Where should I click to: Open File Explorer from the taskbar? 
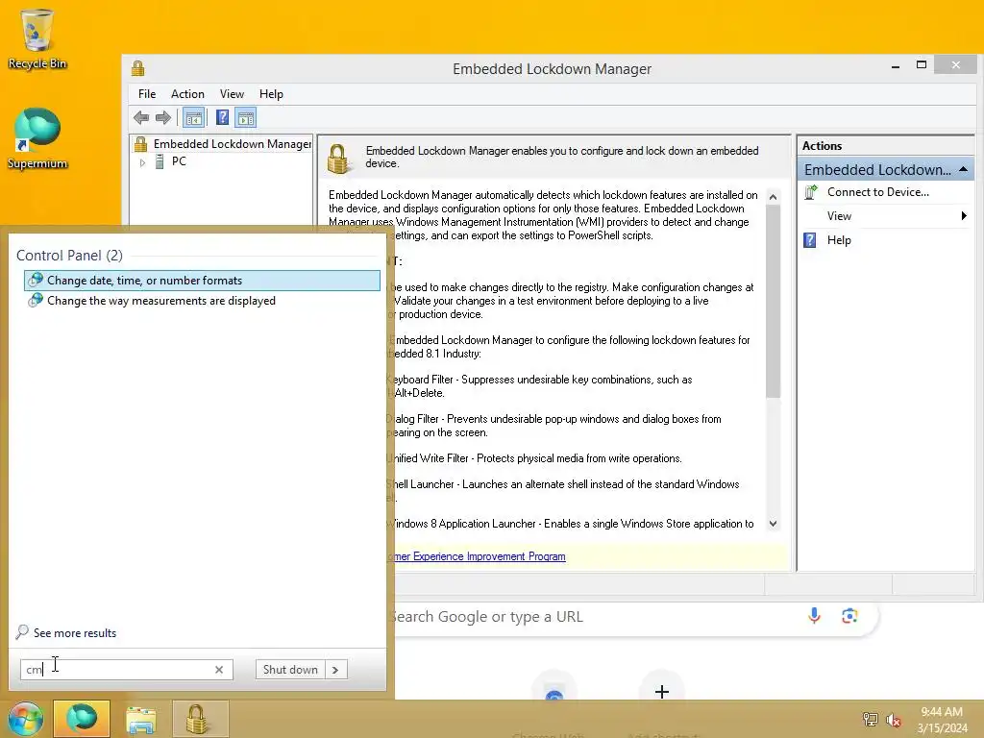141,721
